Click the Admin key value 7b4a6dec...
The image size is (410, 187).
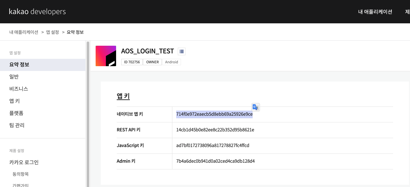[x=216, y=161]
